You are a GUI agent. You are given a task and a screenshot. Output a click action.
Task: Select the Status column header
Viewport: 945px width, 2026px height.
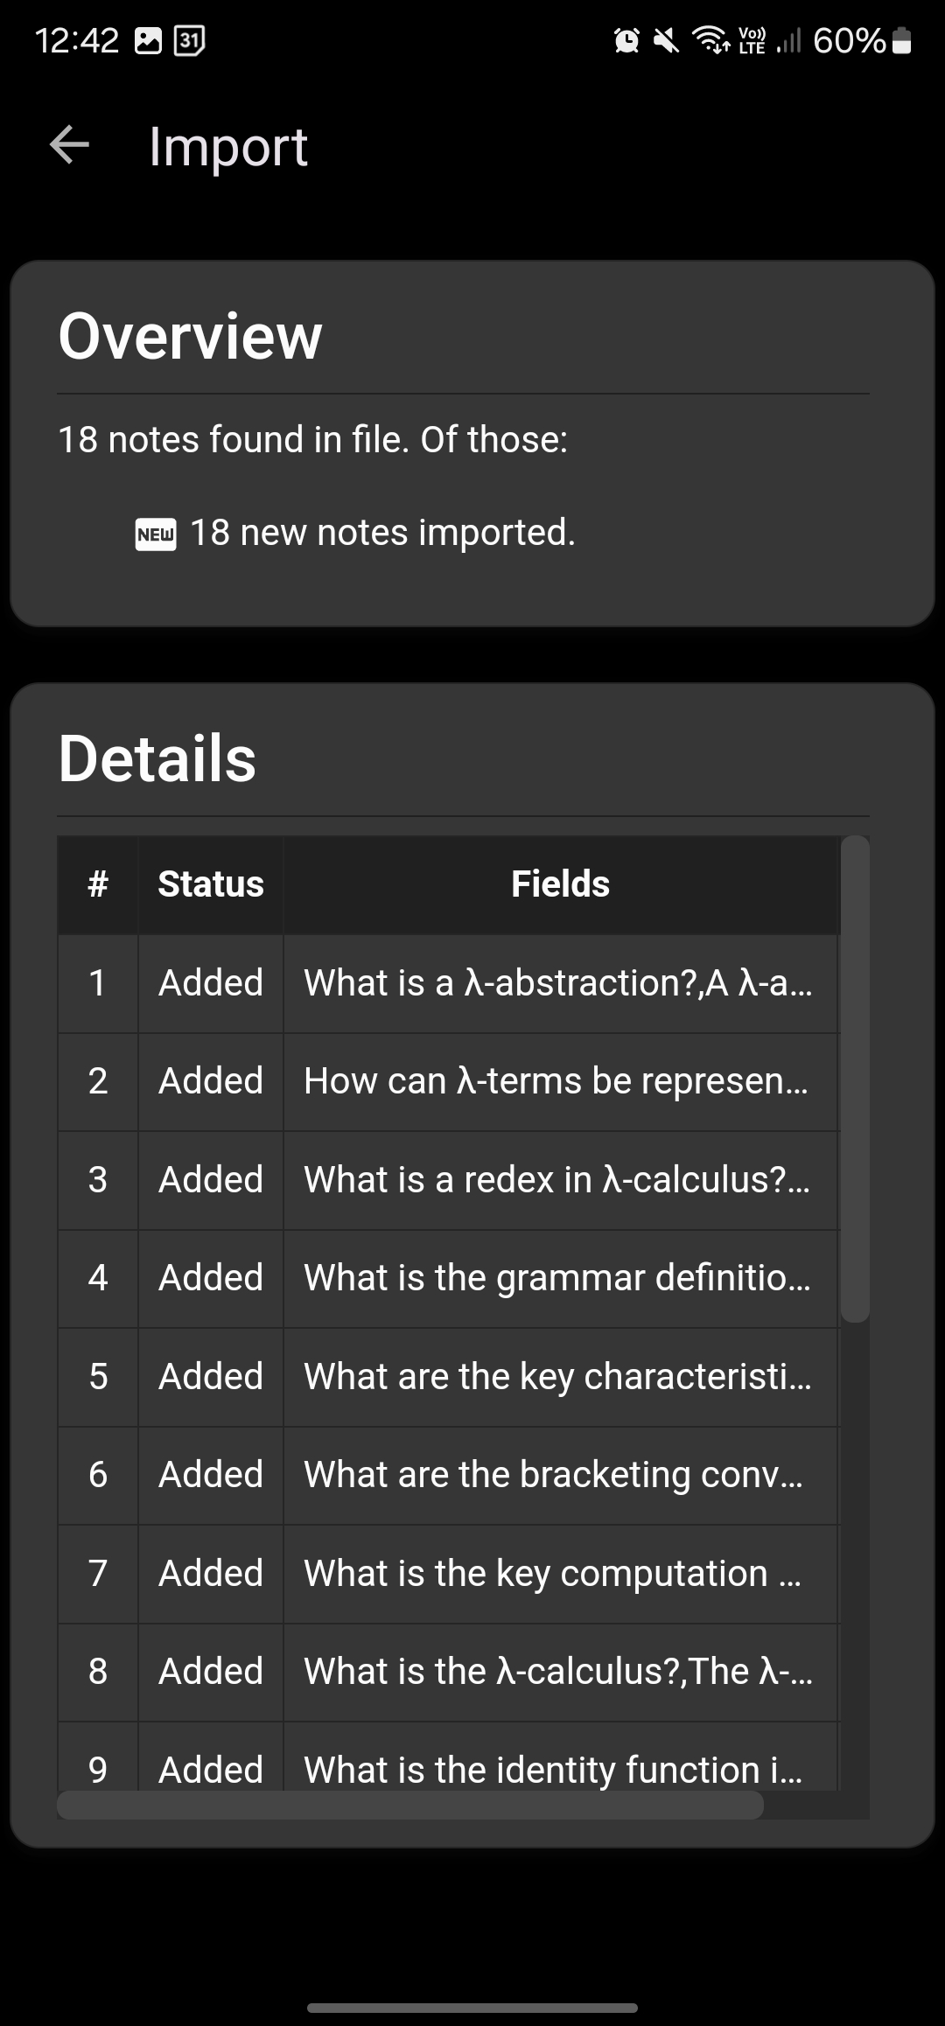[x=210, y=884]
